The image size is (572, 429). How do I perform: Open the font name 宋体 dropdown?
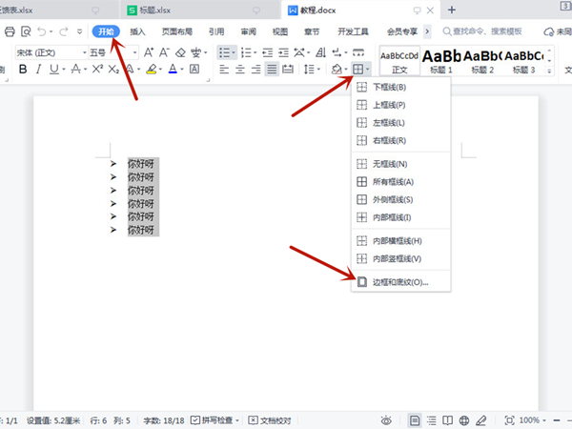48,51
